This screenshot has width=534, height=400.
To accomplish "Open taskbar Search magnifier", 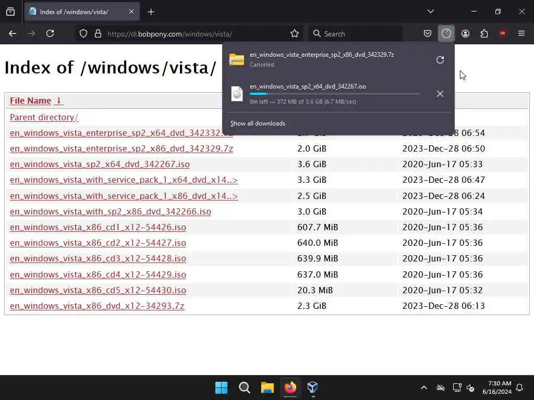I will click(244, 387).
